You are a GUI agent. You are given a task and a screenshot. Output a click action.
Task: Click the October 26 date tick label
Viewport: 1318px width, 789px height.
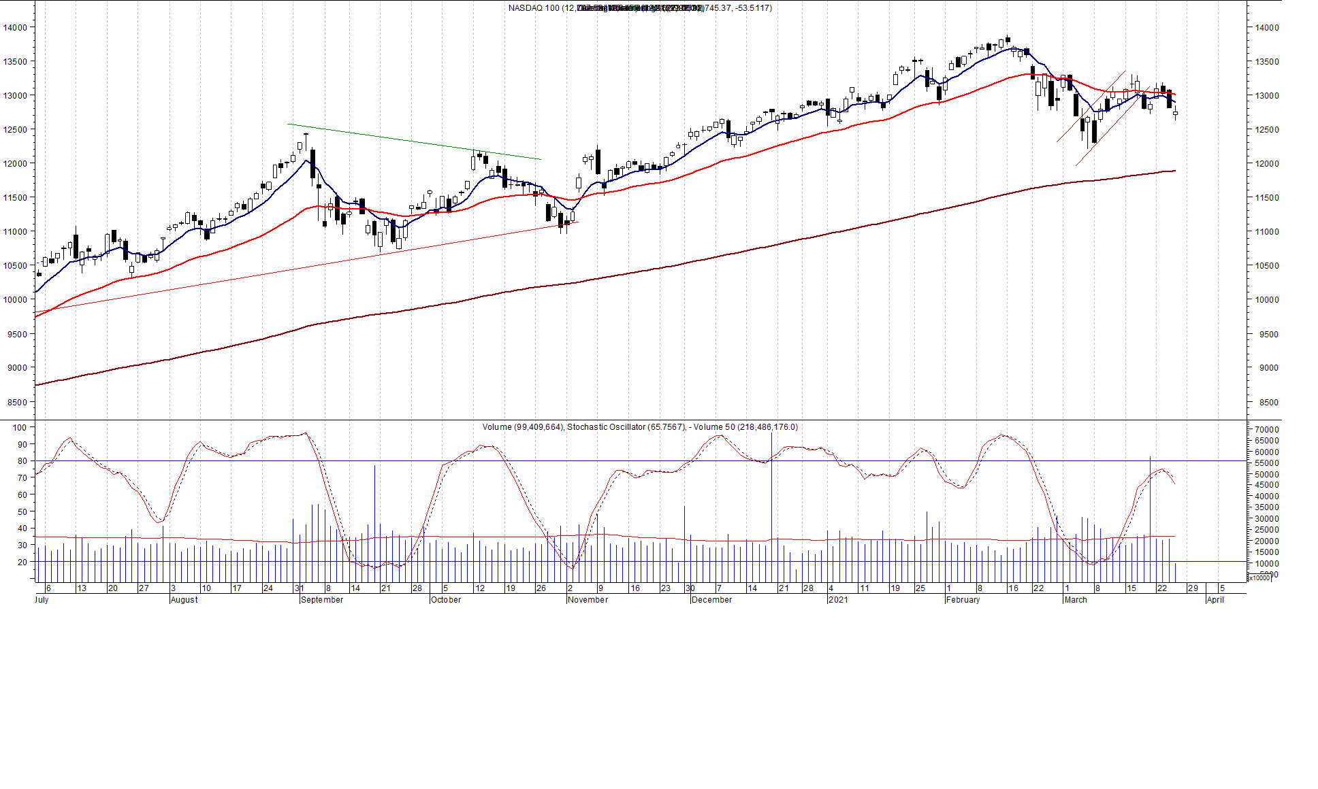point(541,588)
